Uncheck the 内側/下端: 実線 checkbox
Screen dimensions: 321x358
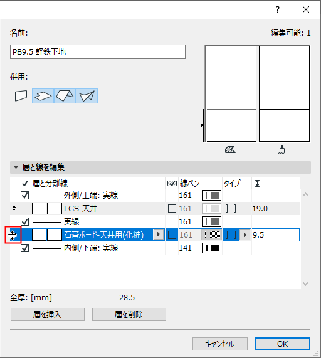tap(24, 248)
